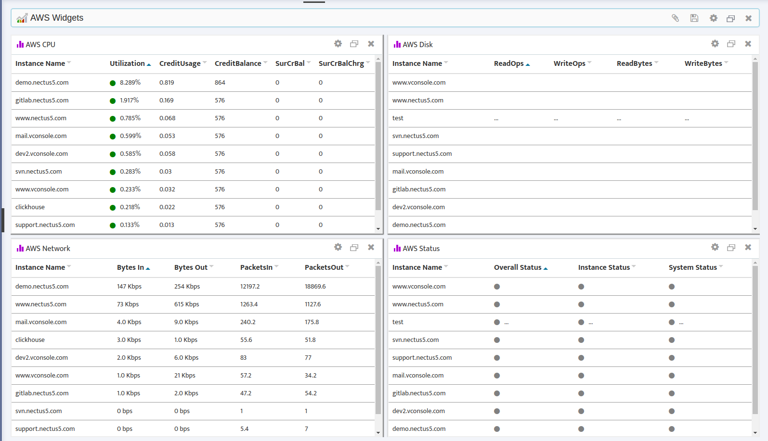Image resolution: width=768 pixels, height=441 pixels.
Task: Click system status dot for demo.nectus5.com
Action: click(x=672, y=429)
